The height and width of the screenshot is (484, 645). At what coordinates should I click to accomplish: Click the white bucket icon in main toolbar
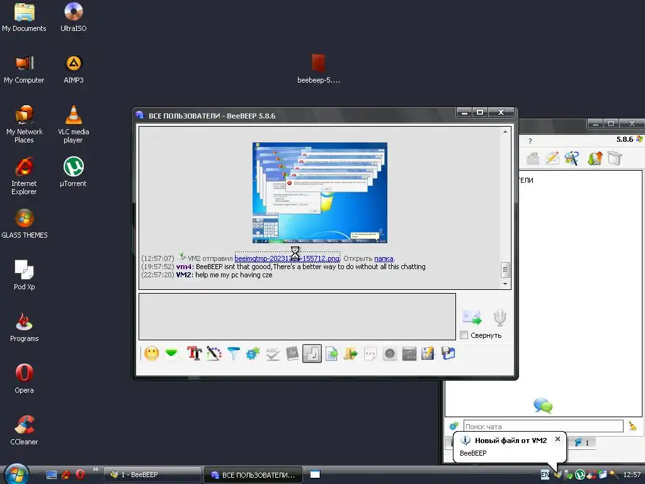[615, 158]
